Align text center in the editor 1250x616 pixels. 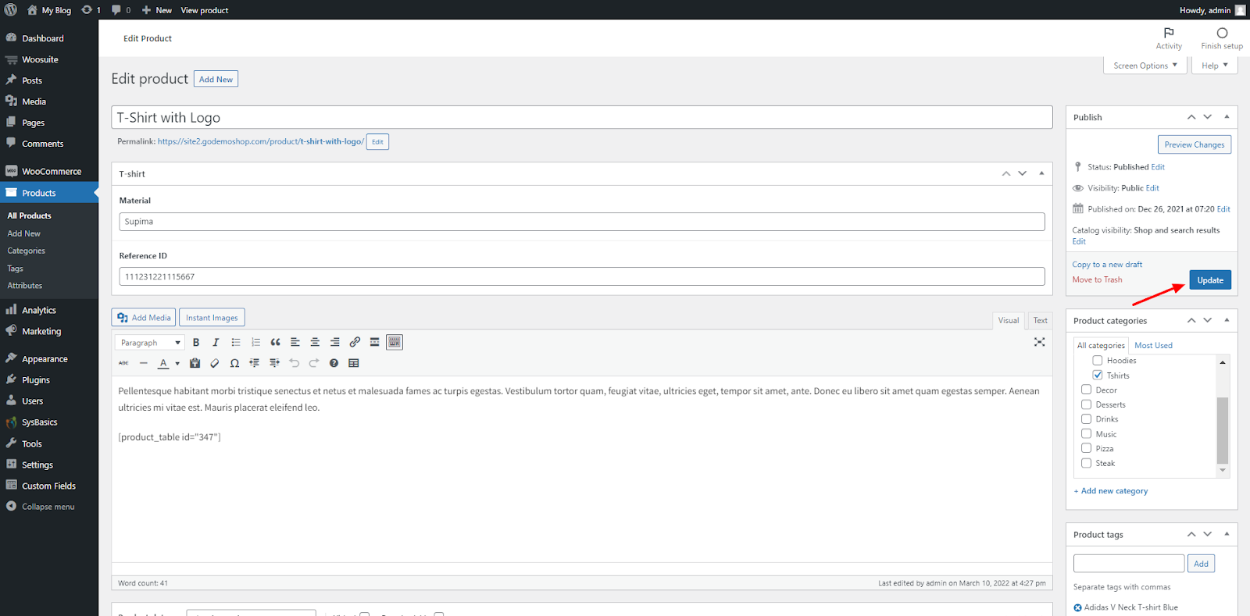click(315, 343)
